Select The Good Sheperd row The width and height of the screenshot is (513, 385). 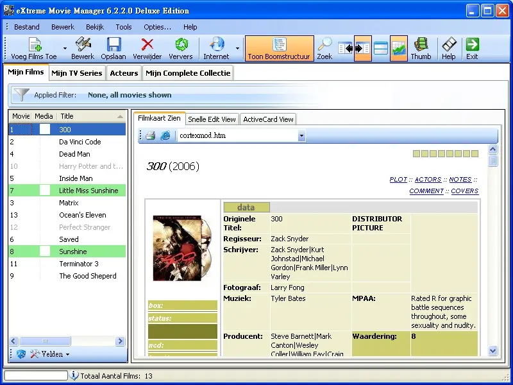[67, 276]
